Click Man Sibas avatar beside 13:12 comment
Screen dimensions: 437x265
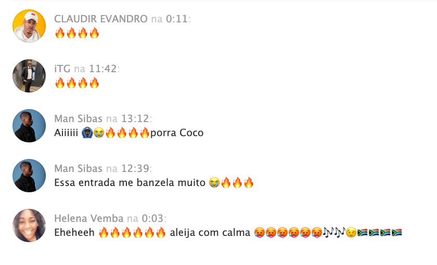pos(29,126)
